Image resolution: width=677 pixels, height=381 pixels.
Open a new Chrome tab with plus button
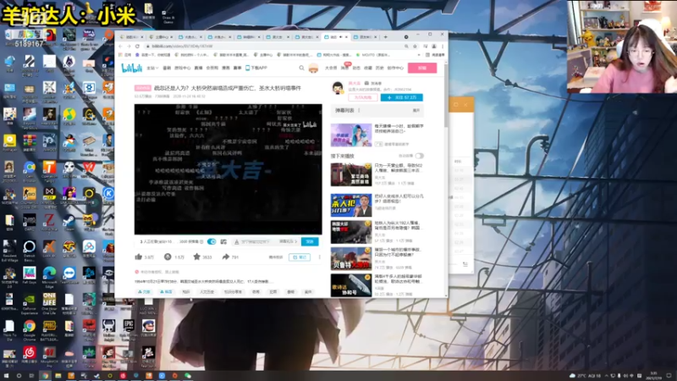386,37
